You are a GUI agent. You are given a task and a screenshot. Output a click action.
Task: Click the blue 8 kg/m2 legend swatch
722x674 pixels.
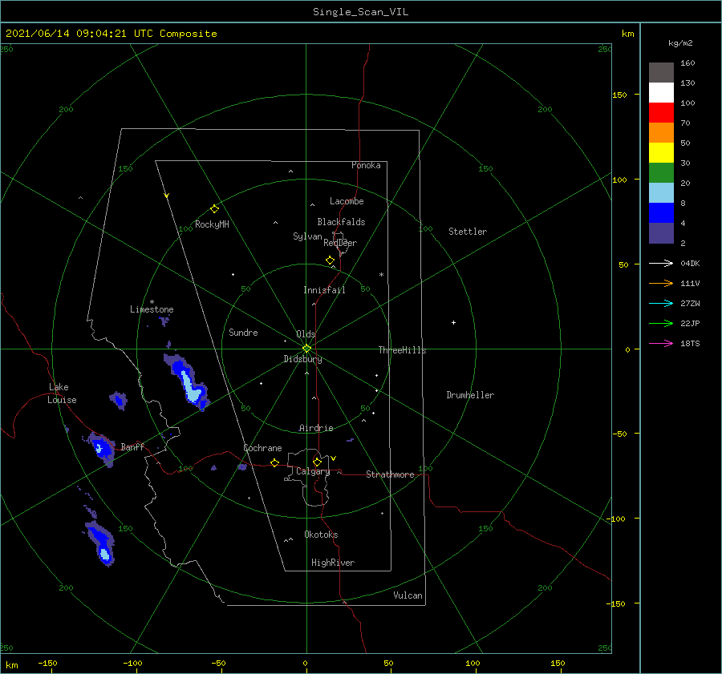pyautogui.click(x=661, y=213)
